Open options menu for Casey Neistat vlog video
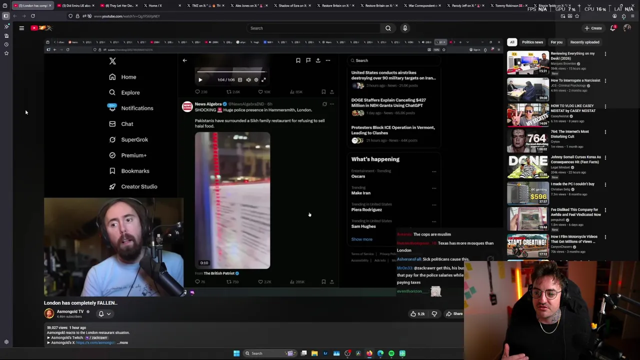 (605, 106)
